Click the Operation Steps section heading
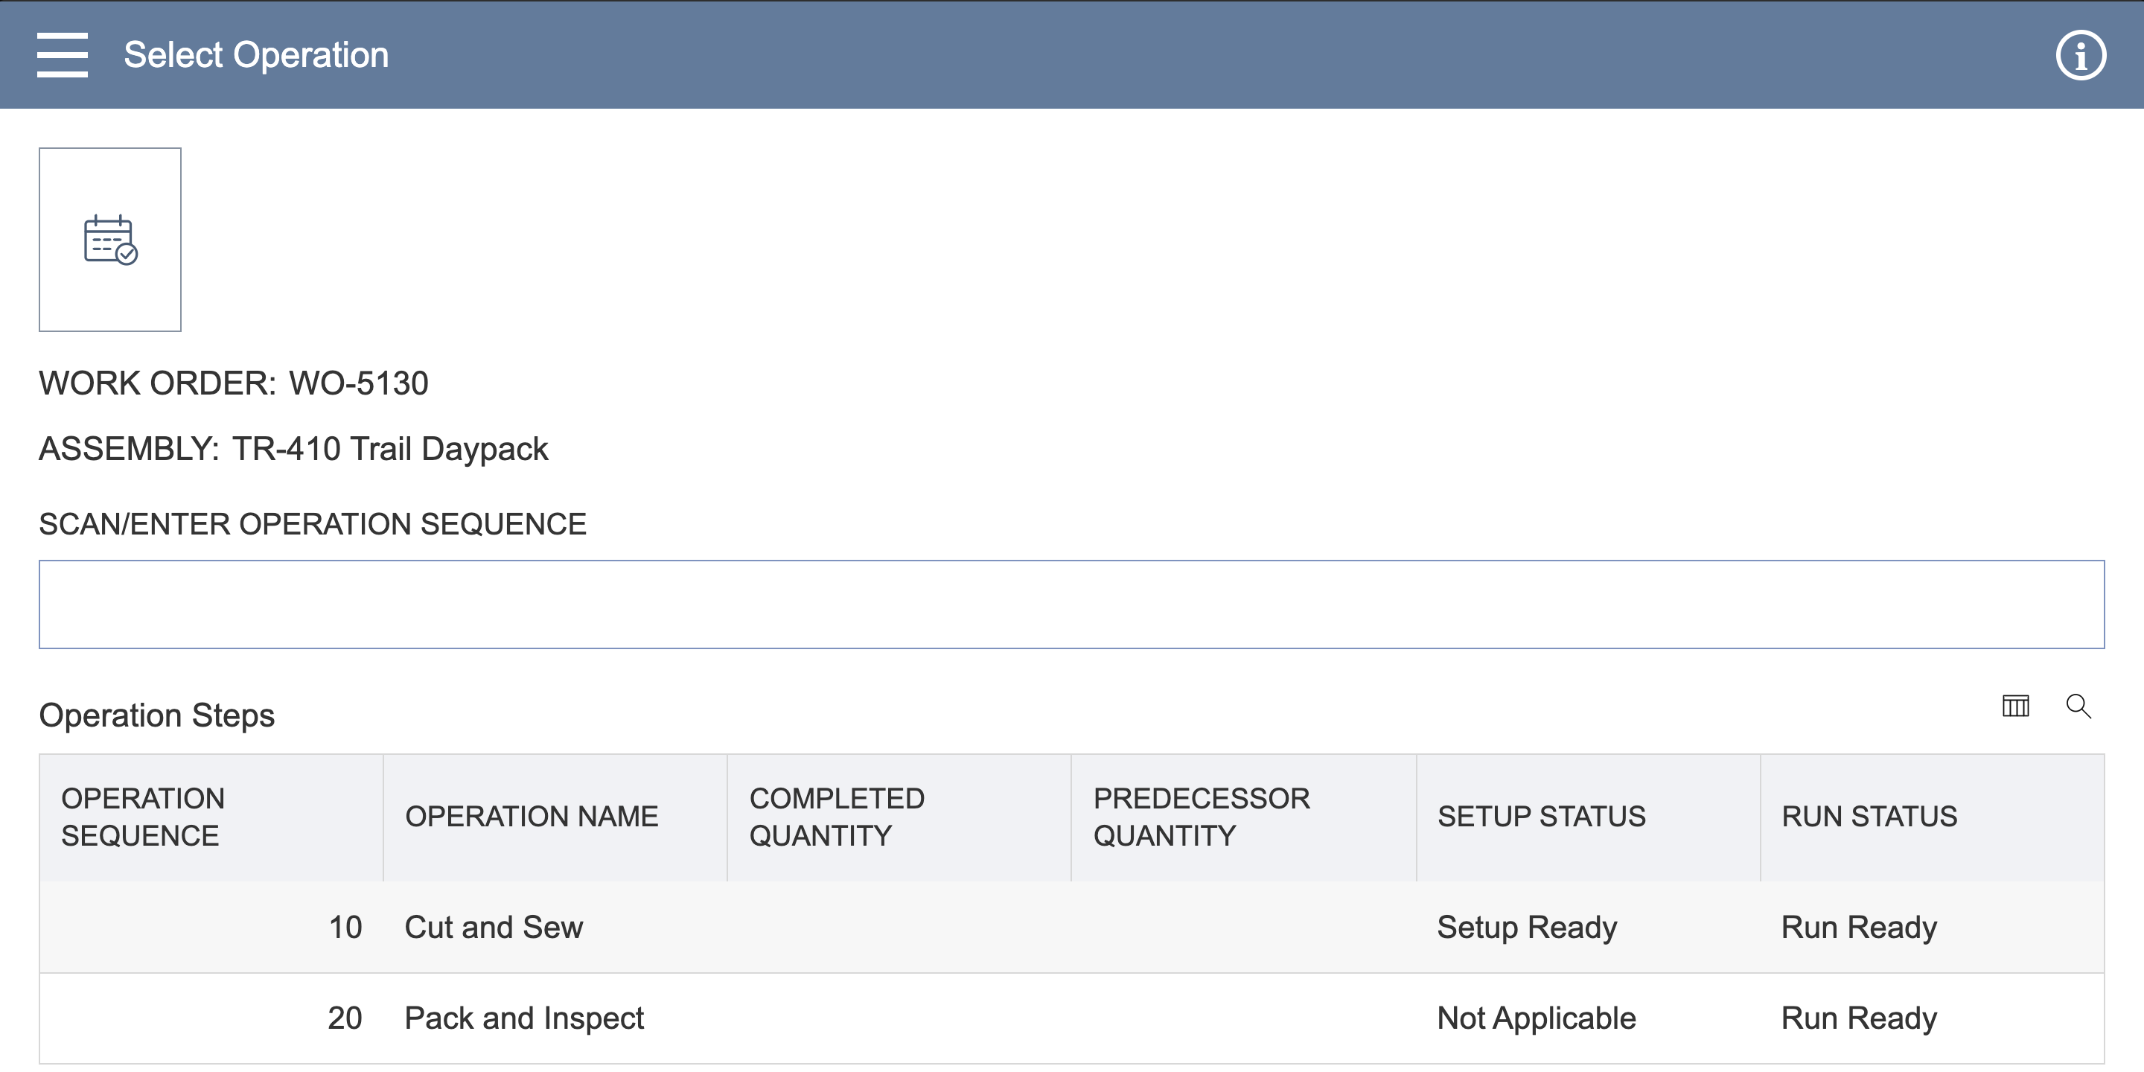 (x=157, y=715)
